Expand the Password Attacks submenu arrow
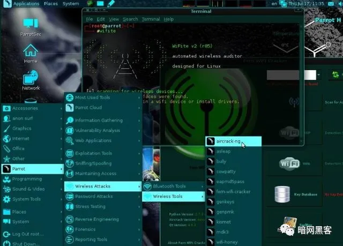 pyautogui.click(x=139, y=197)
